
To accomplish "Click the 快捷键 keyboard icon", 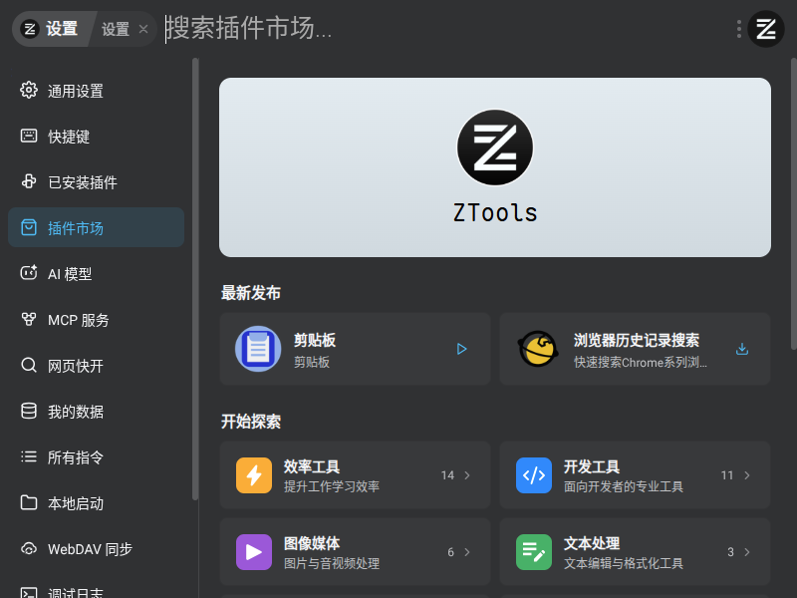I will [29, 136].
